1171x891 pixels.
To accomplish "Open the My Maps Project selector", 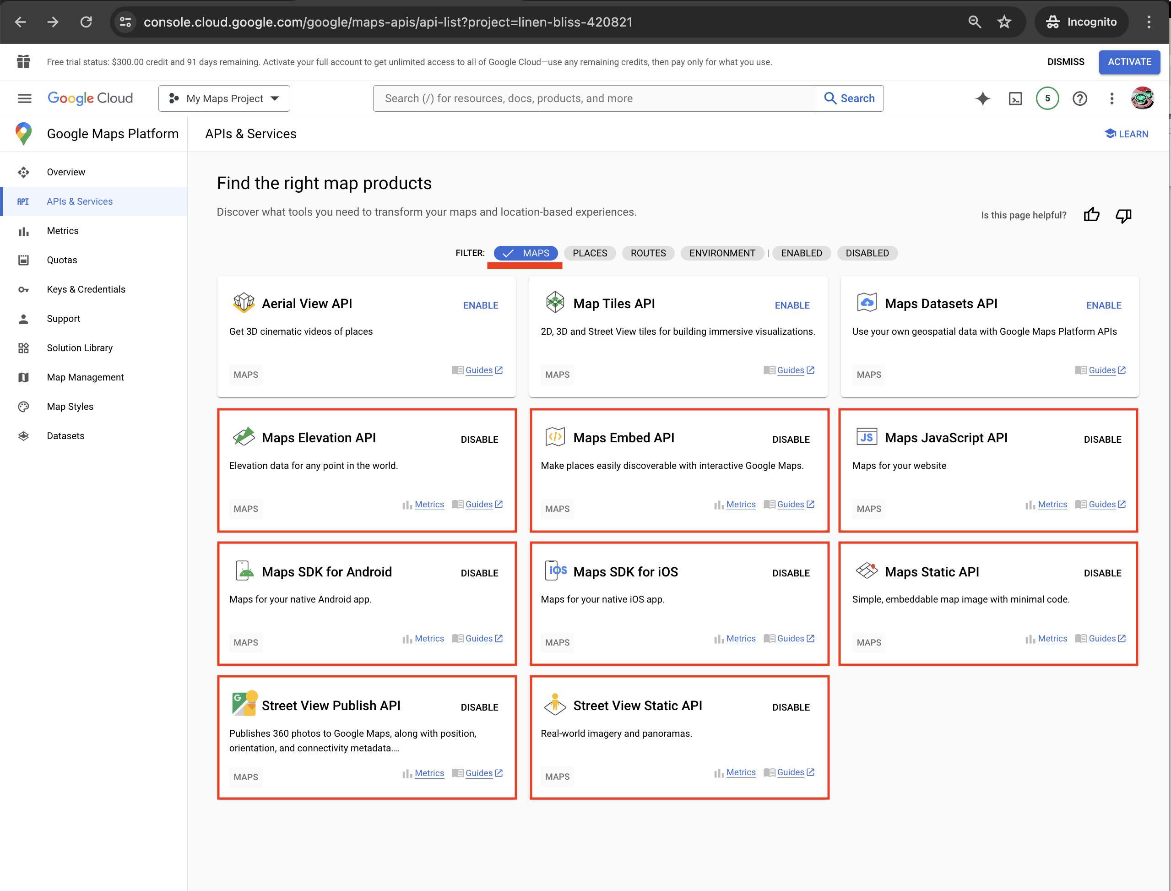I will 224,98.
